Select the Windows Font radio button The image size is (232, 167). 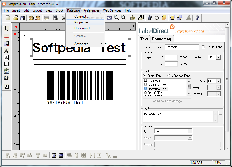(169, 76)
